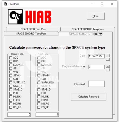
Task: Decrease the date with the minus button
Action: (108, 59)
